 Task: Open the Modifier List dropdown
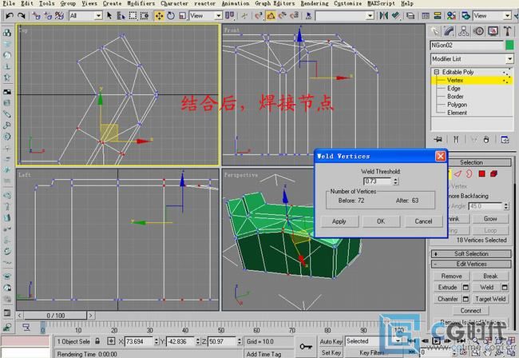[472, 59]
